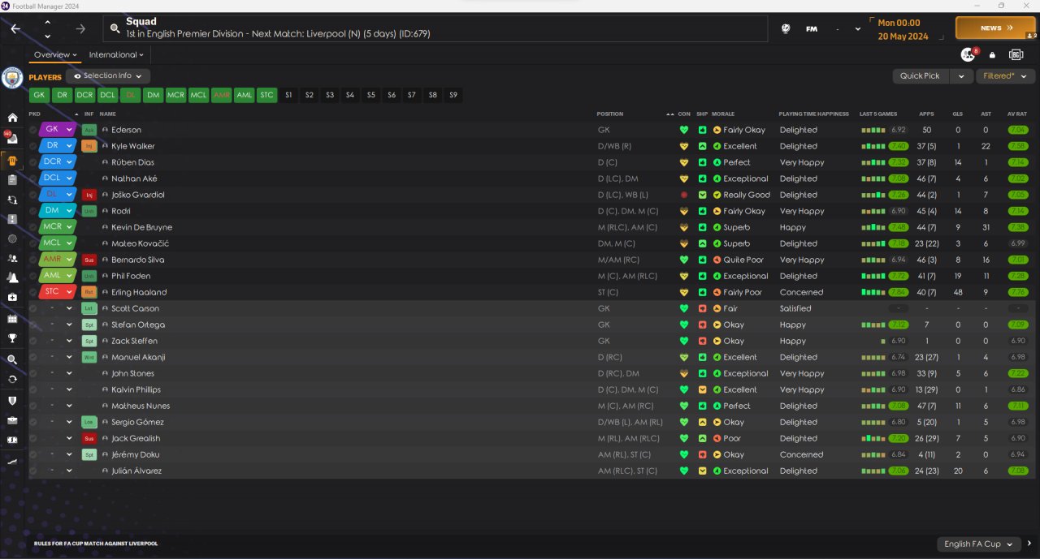
Task: Open position dropdown arrow for Jérémy Doku
Action: click(69, 454)
